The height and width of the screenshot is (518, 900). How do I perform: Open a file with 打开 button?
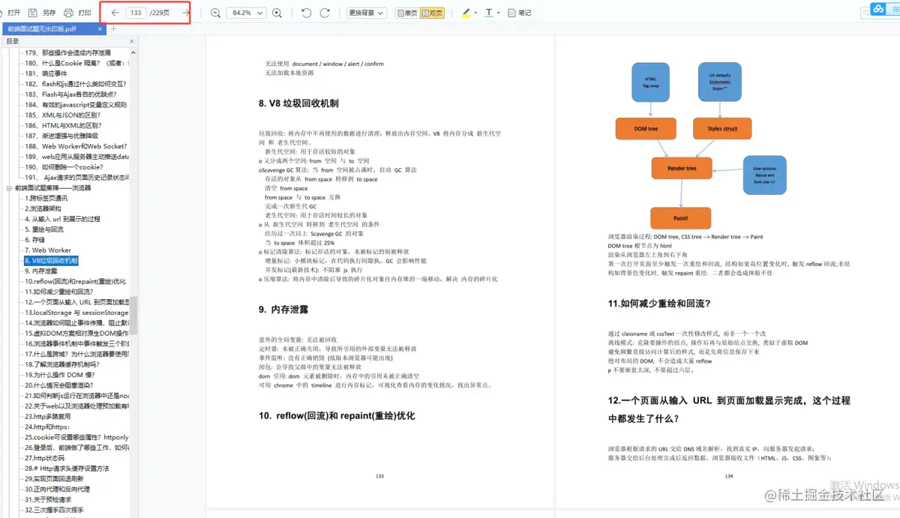(10, 13)
